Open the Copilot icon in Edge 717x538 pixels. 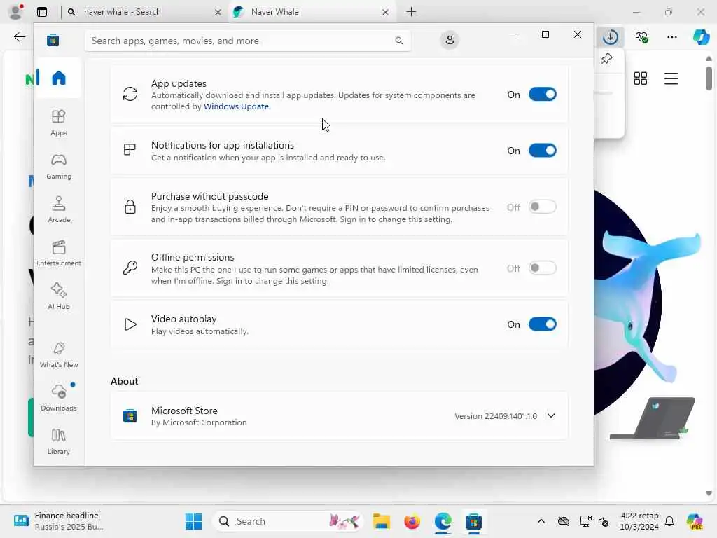pyautogui.click(x=701, y=37)
